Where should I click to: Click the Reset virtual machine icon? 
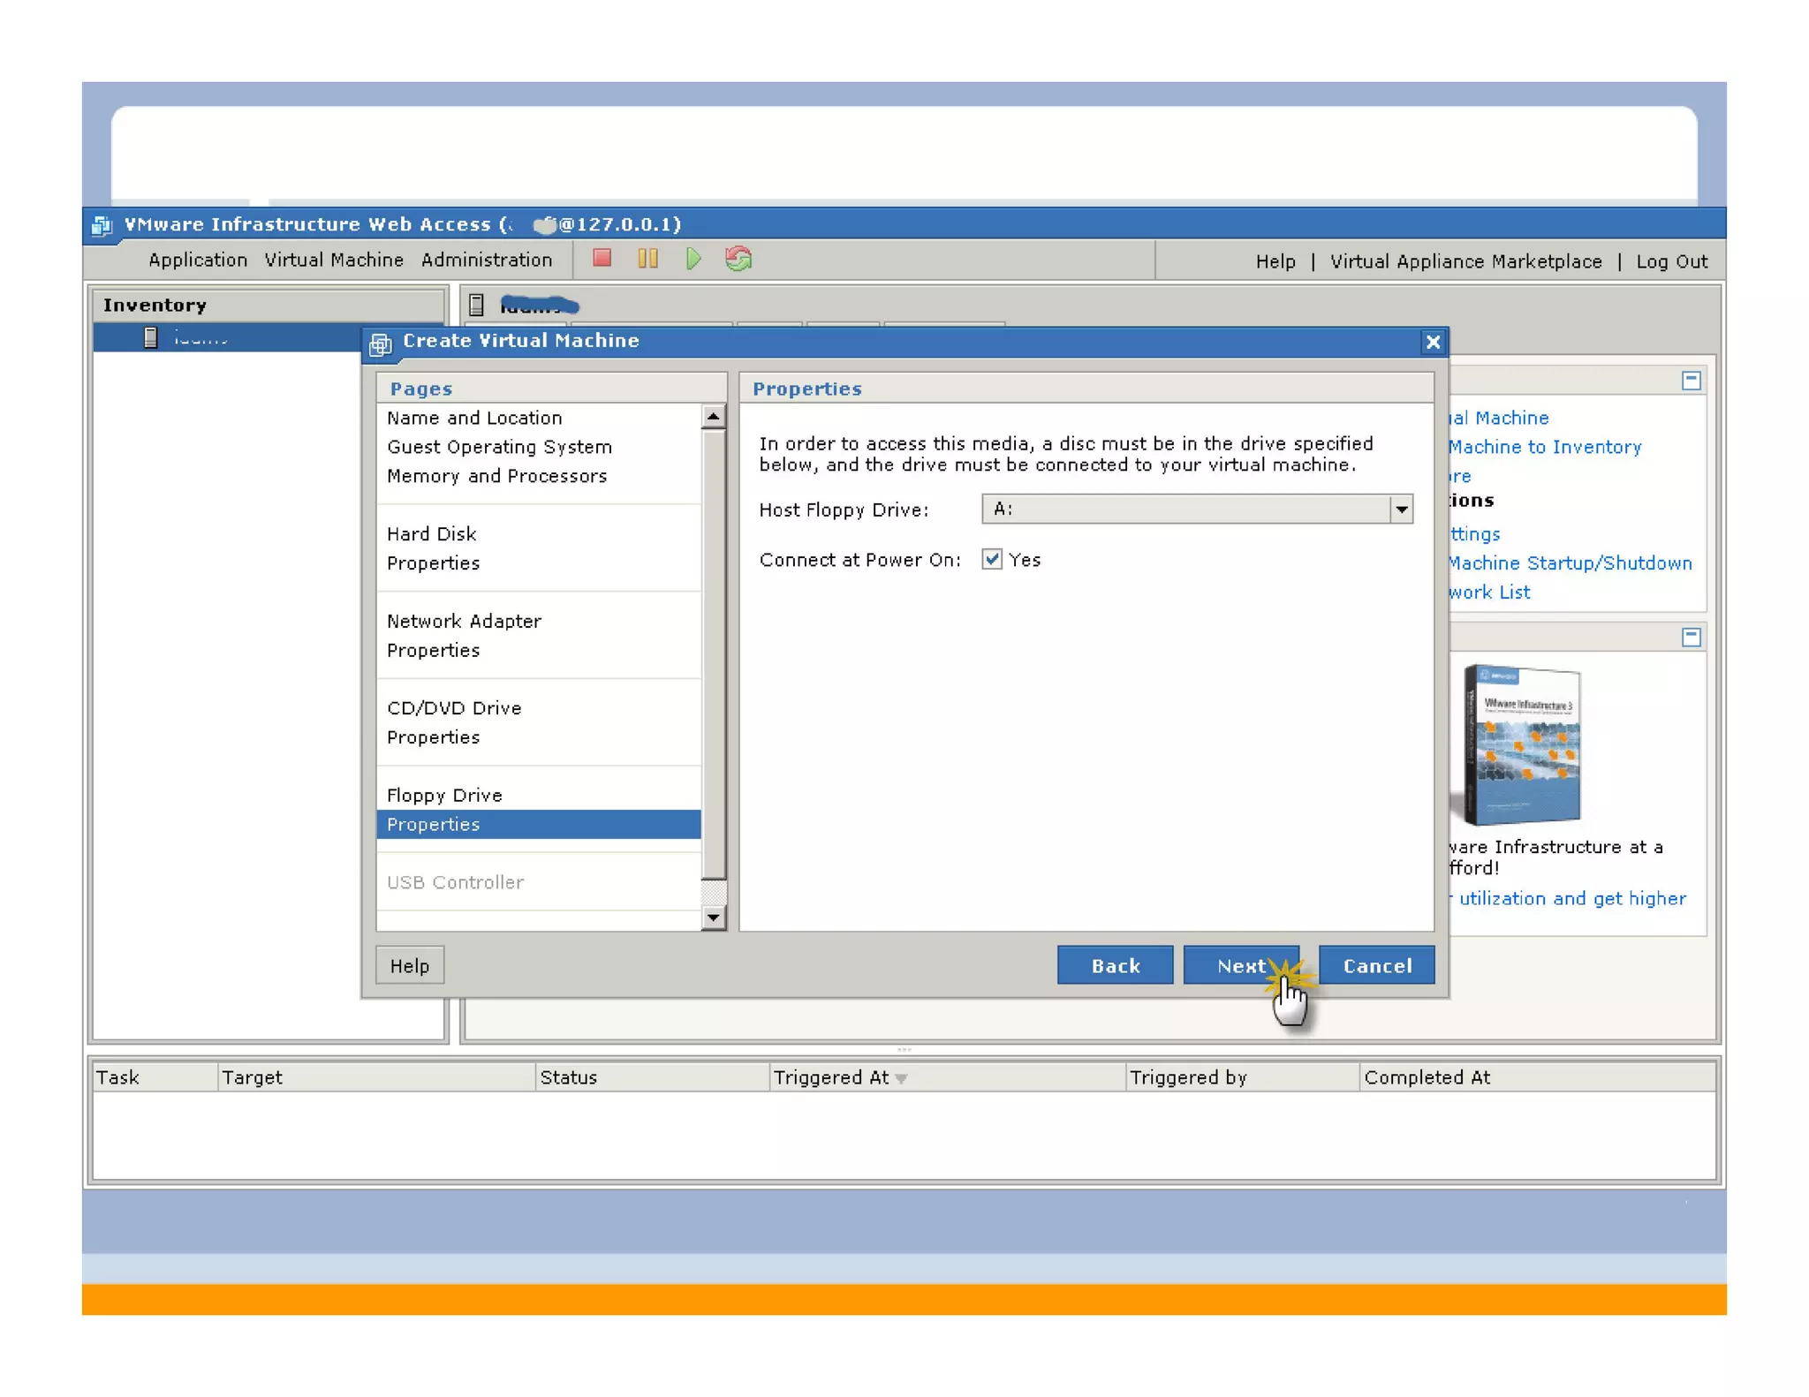[738, 258]
